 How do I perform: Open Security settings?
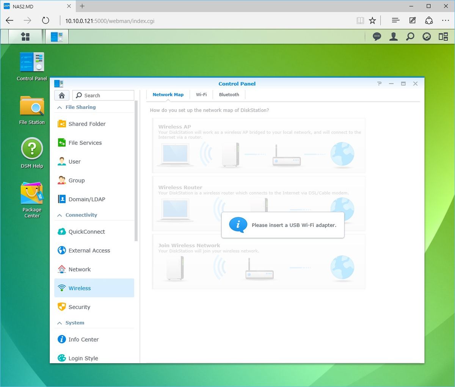pyautogui.click(x=94, y=307)
